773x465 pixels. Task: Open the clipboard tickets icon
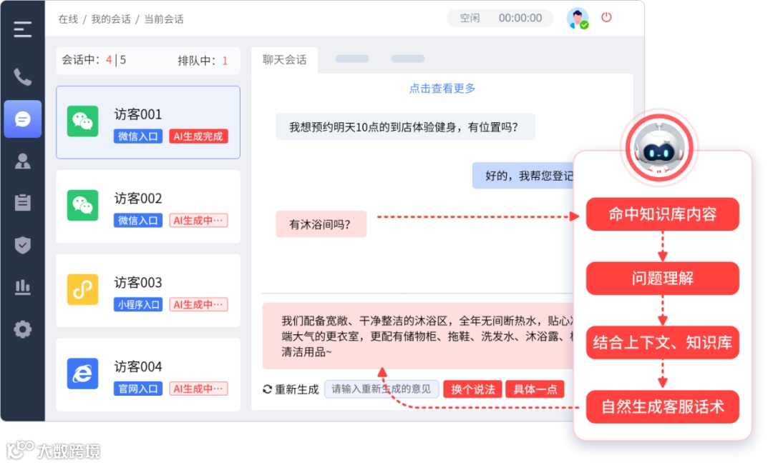pyautogui.click(x=22, y=202)
